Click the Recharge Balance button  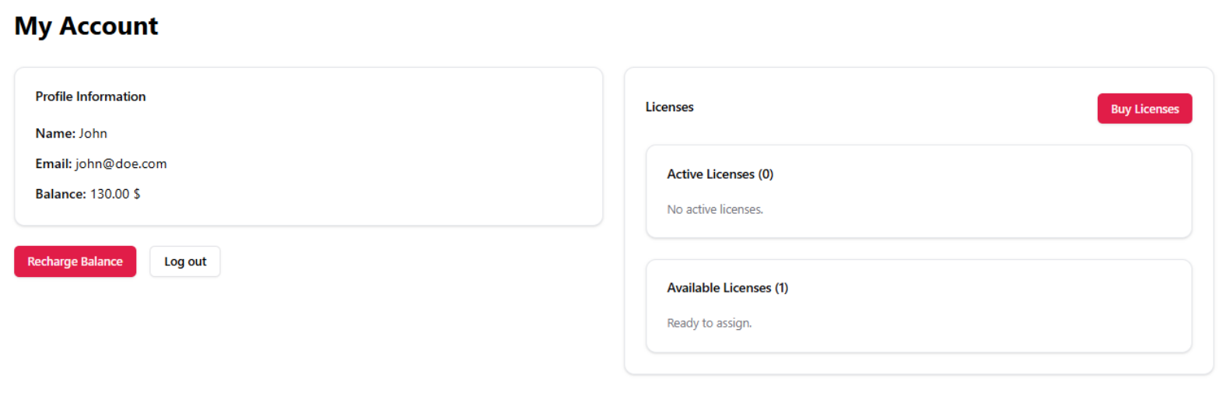pos(75,261)
